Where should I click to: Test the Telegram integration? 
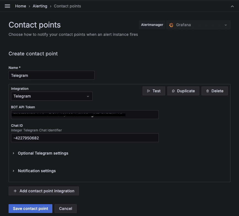point(154,91)
